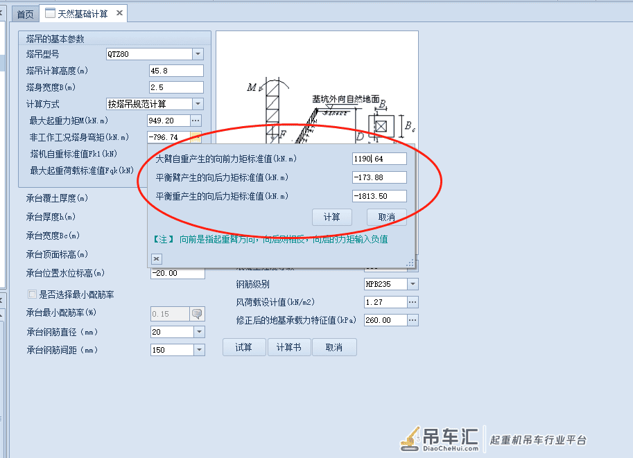This screenshot has width=633, height=458.
Task: Expand 承台钢筋直径 dropdown showing 20
Action: click(x=200, y=332)
